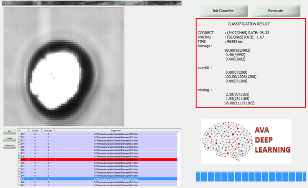The width and height of the screenshot is (308, 188).
Task: Click the Load button
Action: (x=8, y=138)
